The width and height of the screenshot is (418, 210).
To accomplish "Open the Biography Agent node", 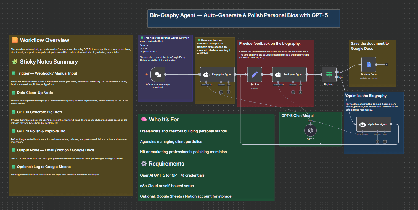I will (x=217, y=75).
